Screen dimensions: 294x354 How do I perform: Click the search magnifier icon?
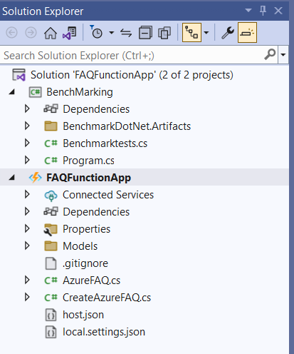(270, 54)
